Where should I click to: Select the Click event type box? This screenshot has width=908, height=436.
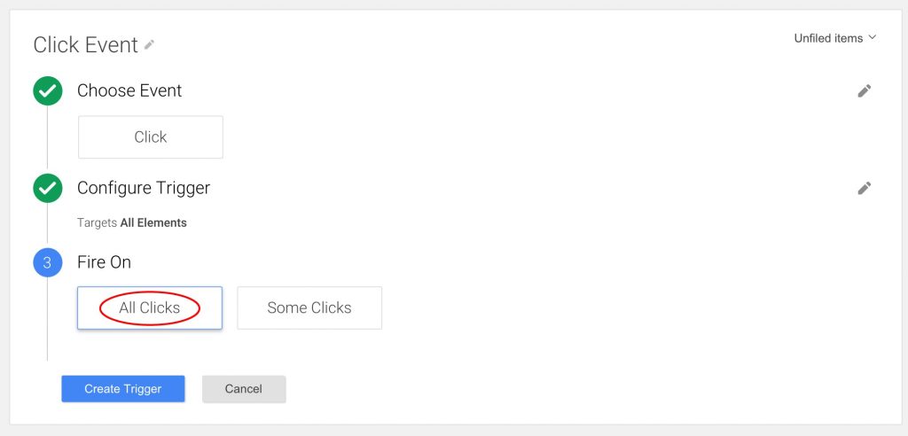151,137
